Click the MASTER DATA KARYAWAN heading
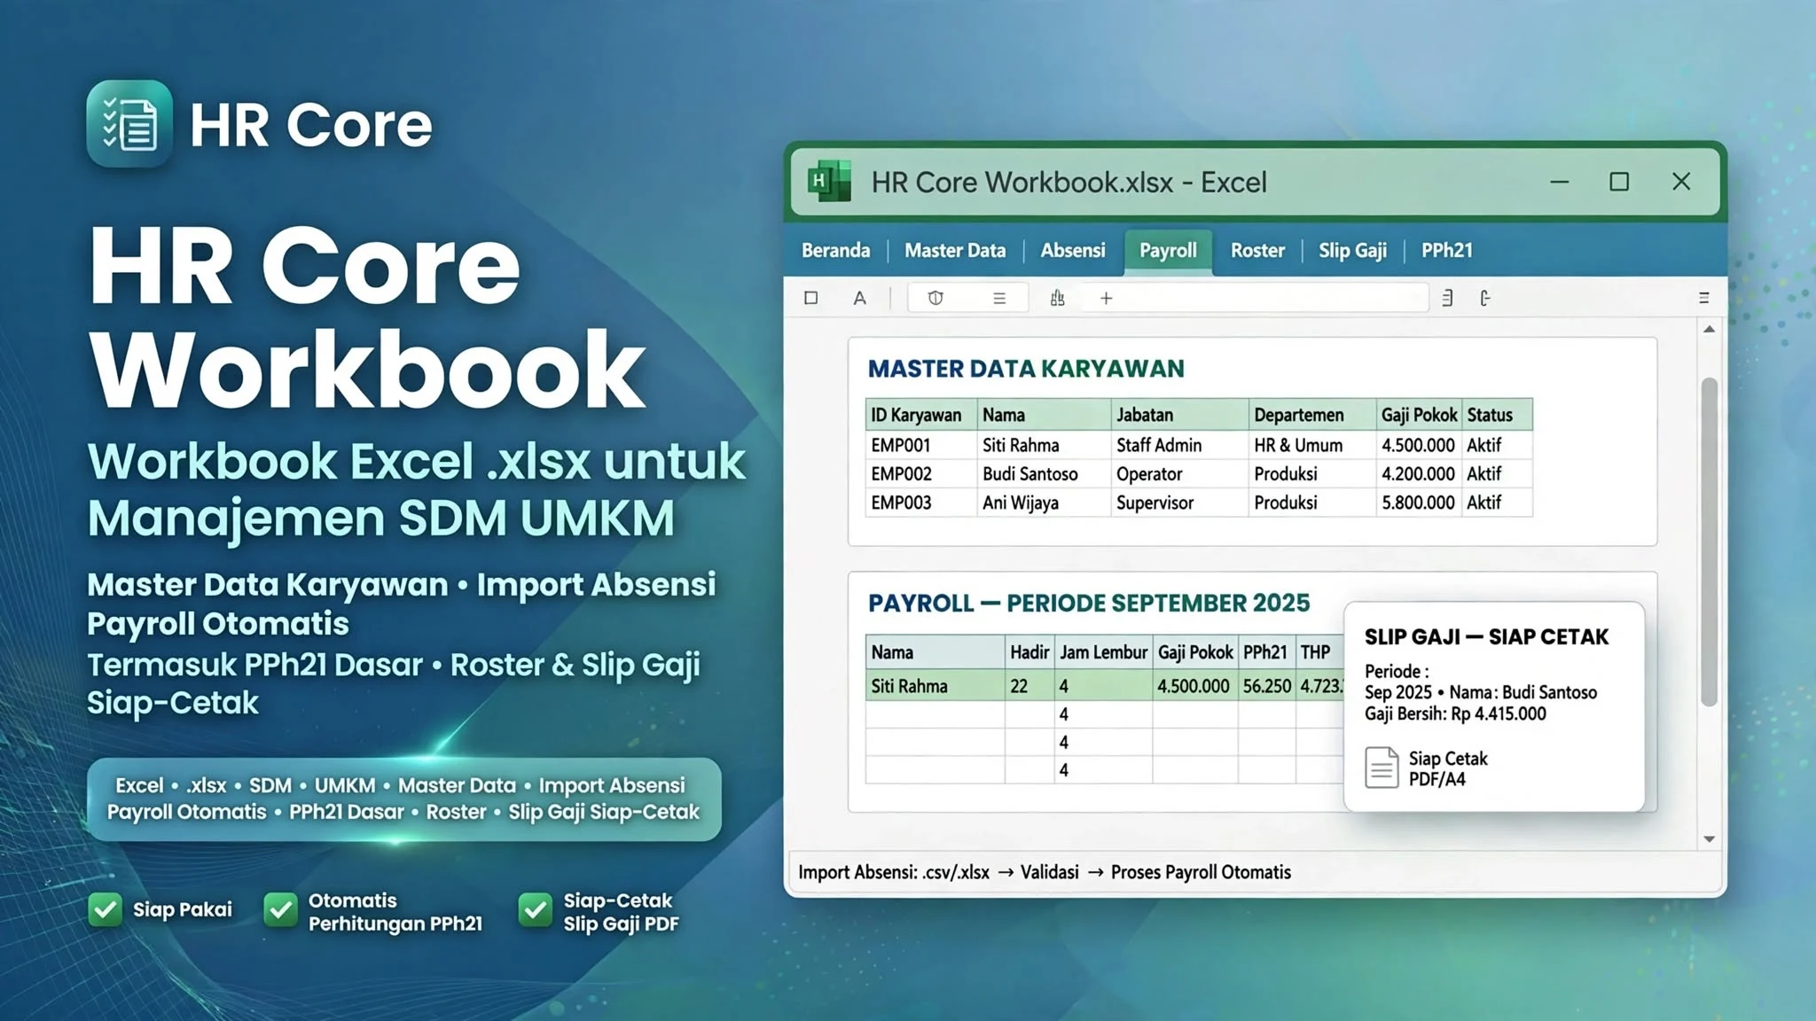The height and width of the screenshot is (1021, 1816). [1026, 369]
